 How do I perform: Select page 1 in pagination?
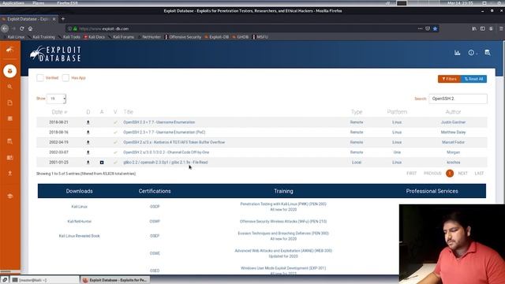coord(450,174)
